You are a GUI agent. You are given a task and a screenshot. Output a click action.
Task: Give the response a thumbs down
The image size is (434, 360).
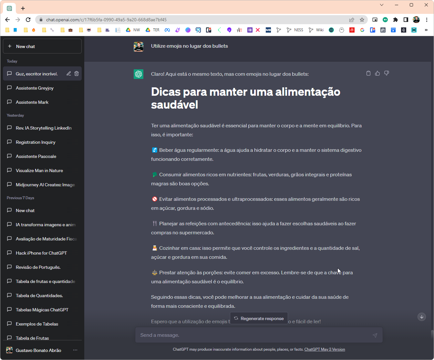(387, 73)
